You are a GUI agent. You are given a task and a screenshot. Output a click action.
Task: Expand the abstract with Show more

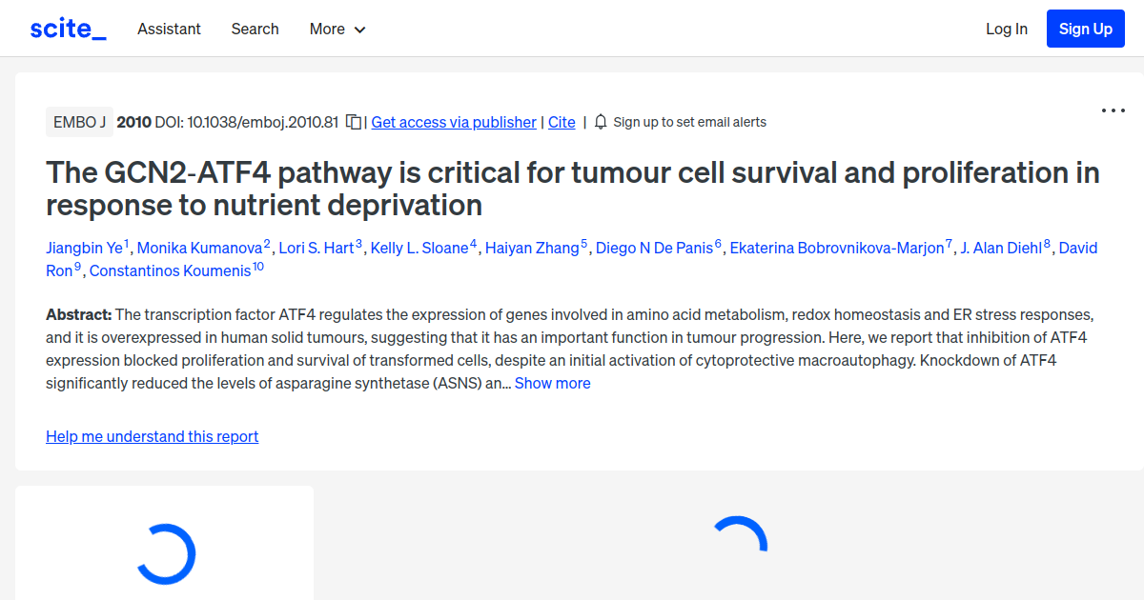coord(552,383)
